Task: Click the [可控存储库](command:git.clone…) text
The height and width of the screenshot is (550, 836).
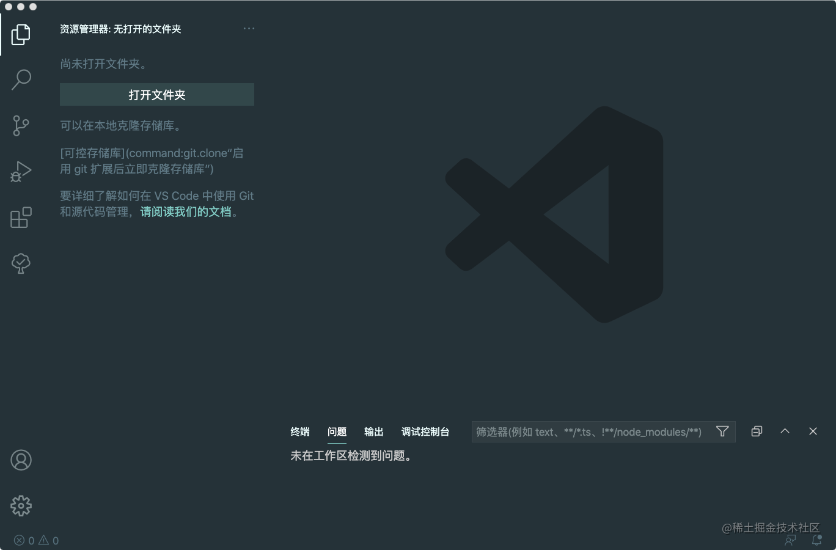Action: (152, 161)
